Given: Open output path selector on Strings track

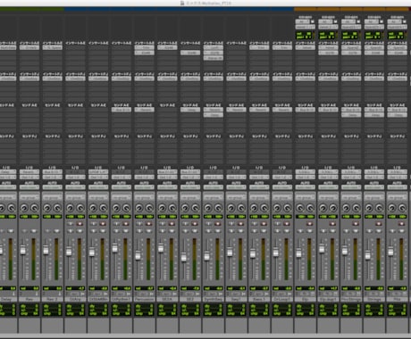Looking at the screenshot, I should coord(374,178).
